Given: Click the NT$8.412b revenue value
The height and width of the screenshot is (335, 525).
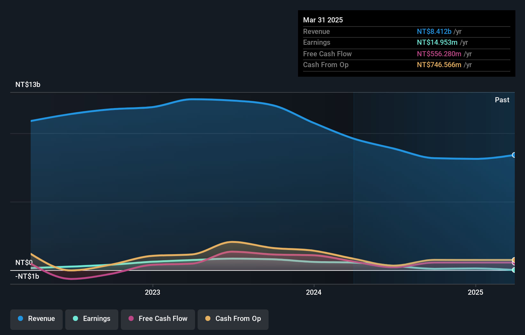Looking at the screenshot, I should pyautogui.click(x=434, y=31).
